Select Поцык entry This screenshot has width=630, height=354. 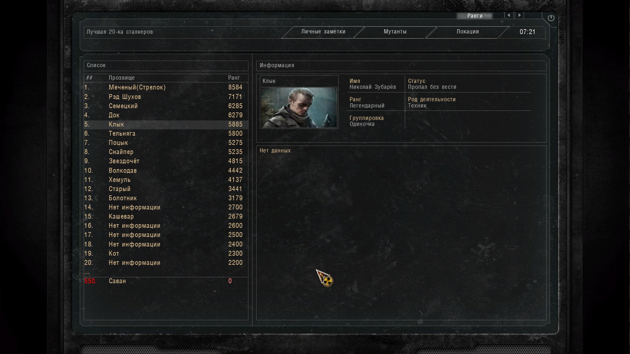point(166,143)
